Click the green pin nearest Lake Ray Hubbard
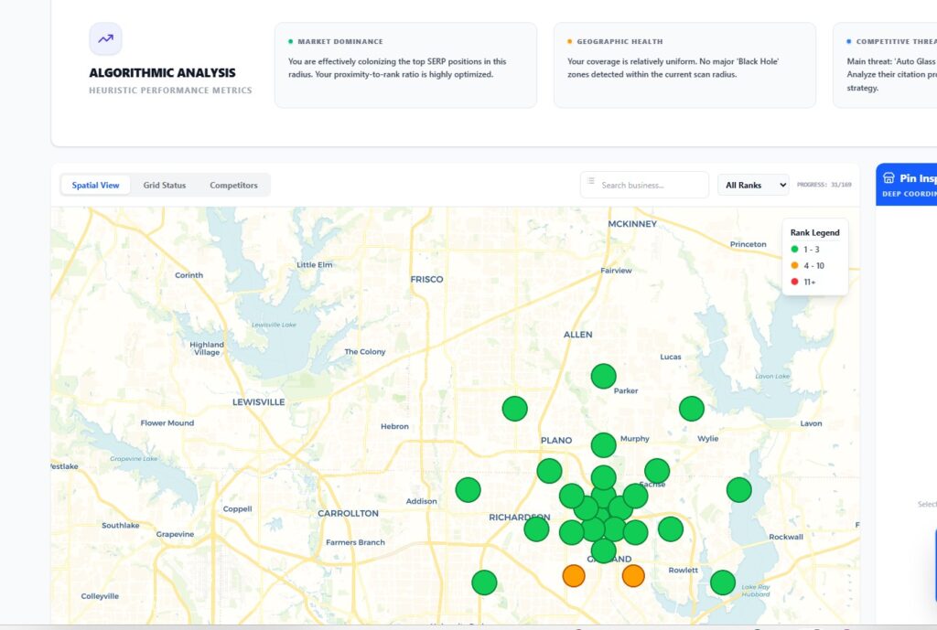 click(723, 582)
